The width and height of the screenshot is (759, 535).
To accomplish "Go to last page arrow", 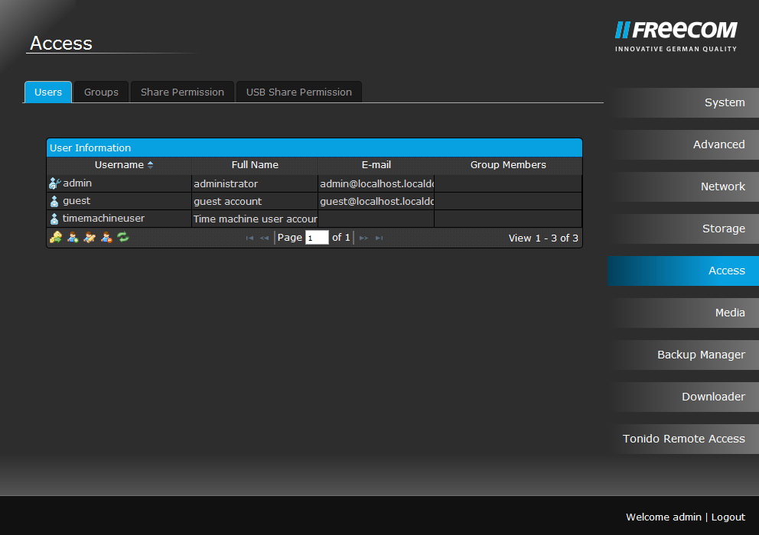I will [379, 238].
